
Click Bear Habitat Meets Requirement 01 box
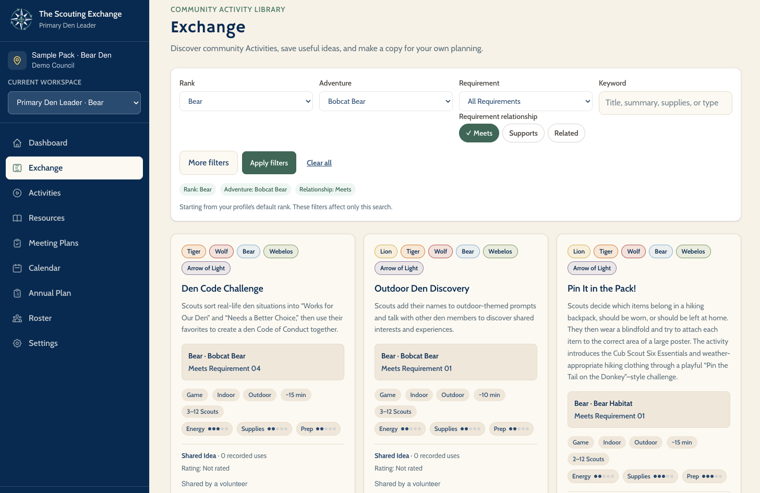click(649, 410)
